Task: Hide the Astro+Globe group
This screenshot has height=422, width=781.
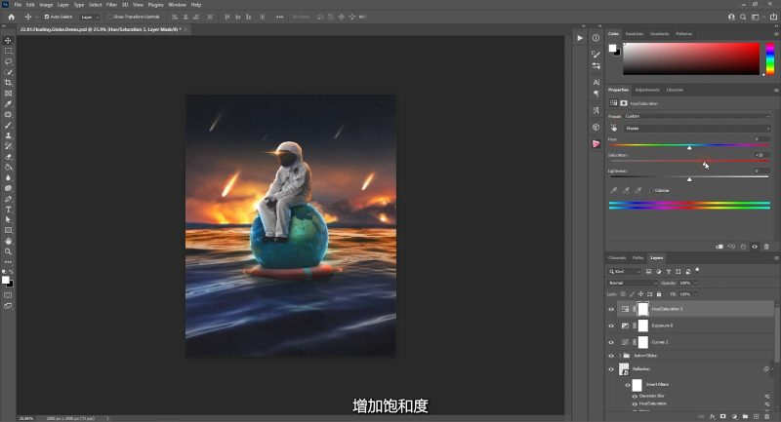Action: coord(611,356)
